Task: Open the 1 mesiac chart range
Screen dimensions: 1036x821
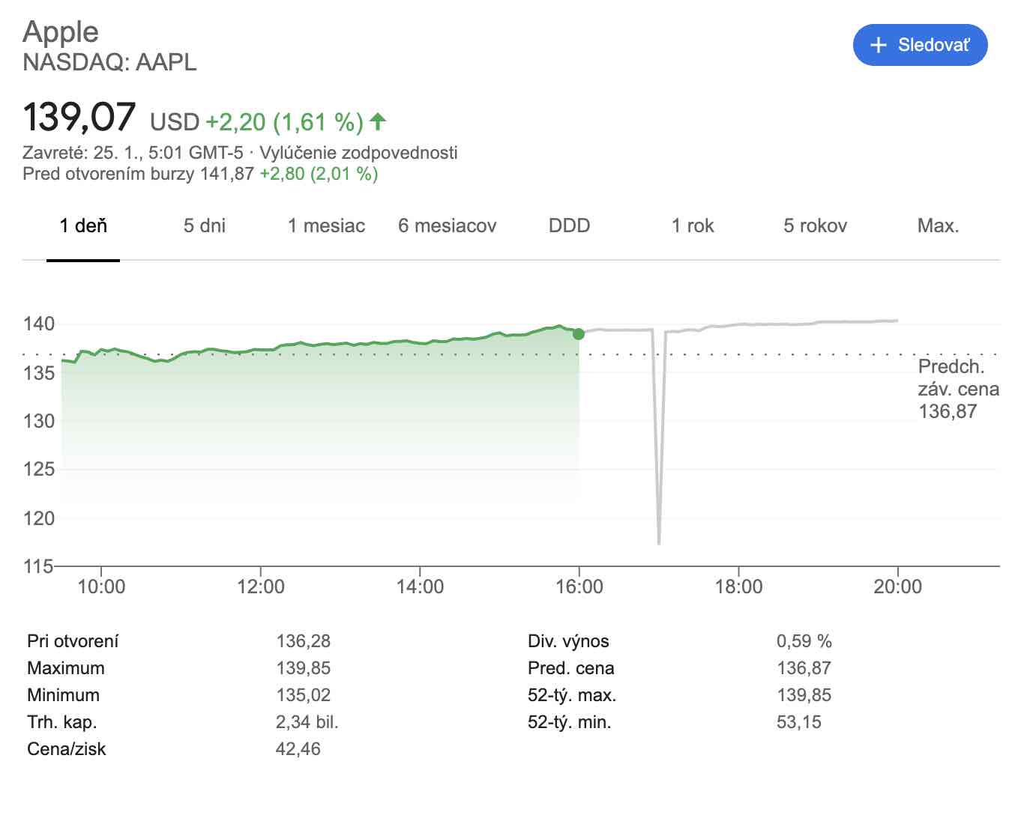Action: pyautogui.click(x=326, y=225)
